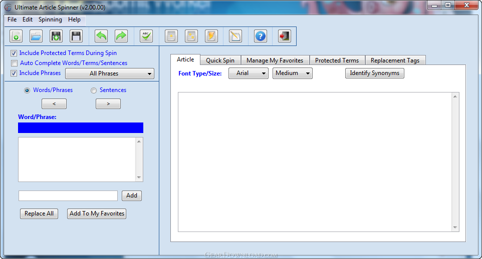Screen dimensions: 482x259
Task: Click the synonyms list scroll down arrow
Action: [x=139, y=177]
